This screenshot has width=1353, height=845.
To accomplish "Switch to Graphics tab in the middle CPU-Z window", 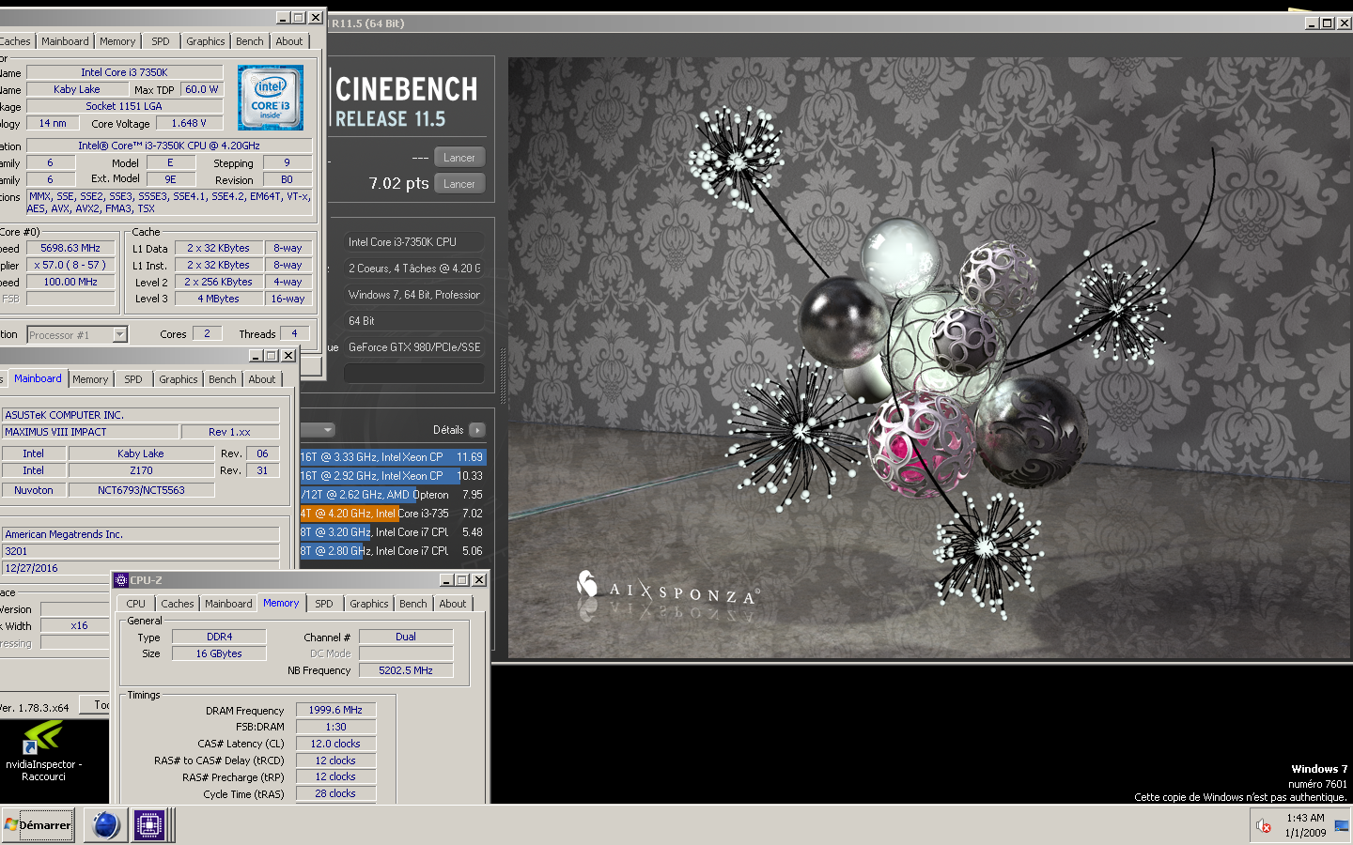I will [178, 379].
